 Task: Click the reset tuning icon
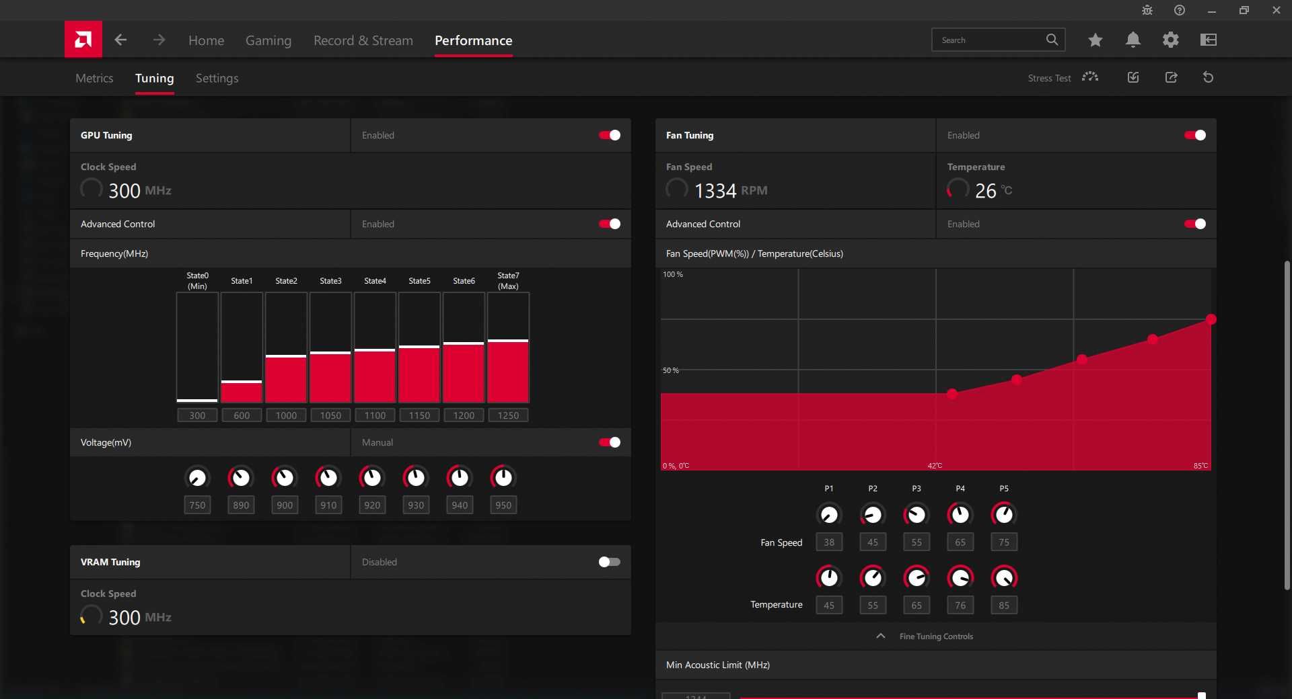coord(1209,77)
